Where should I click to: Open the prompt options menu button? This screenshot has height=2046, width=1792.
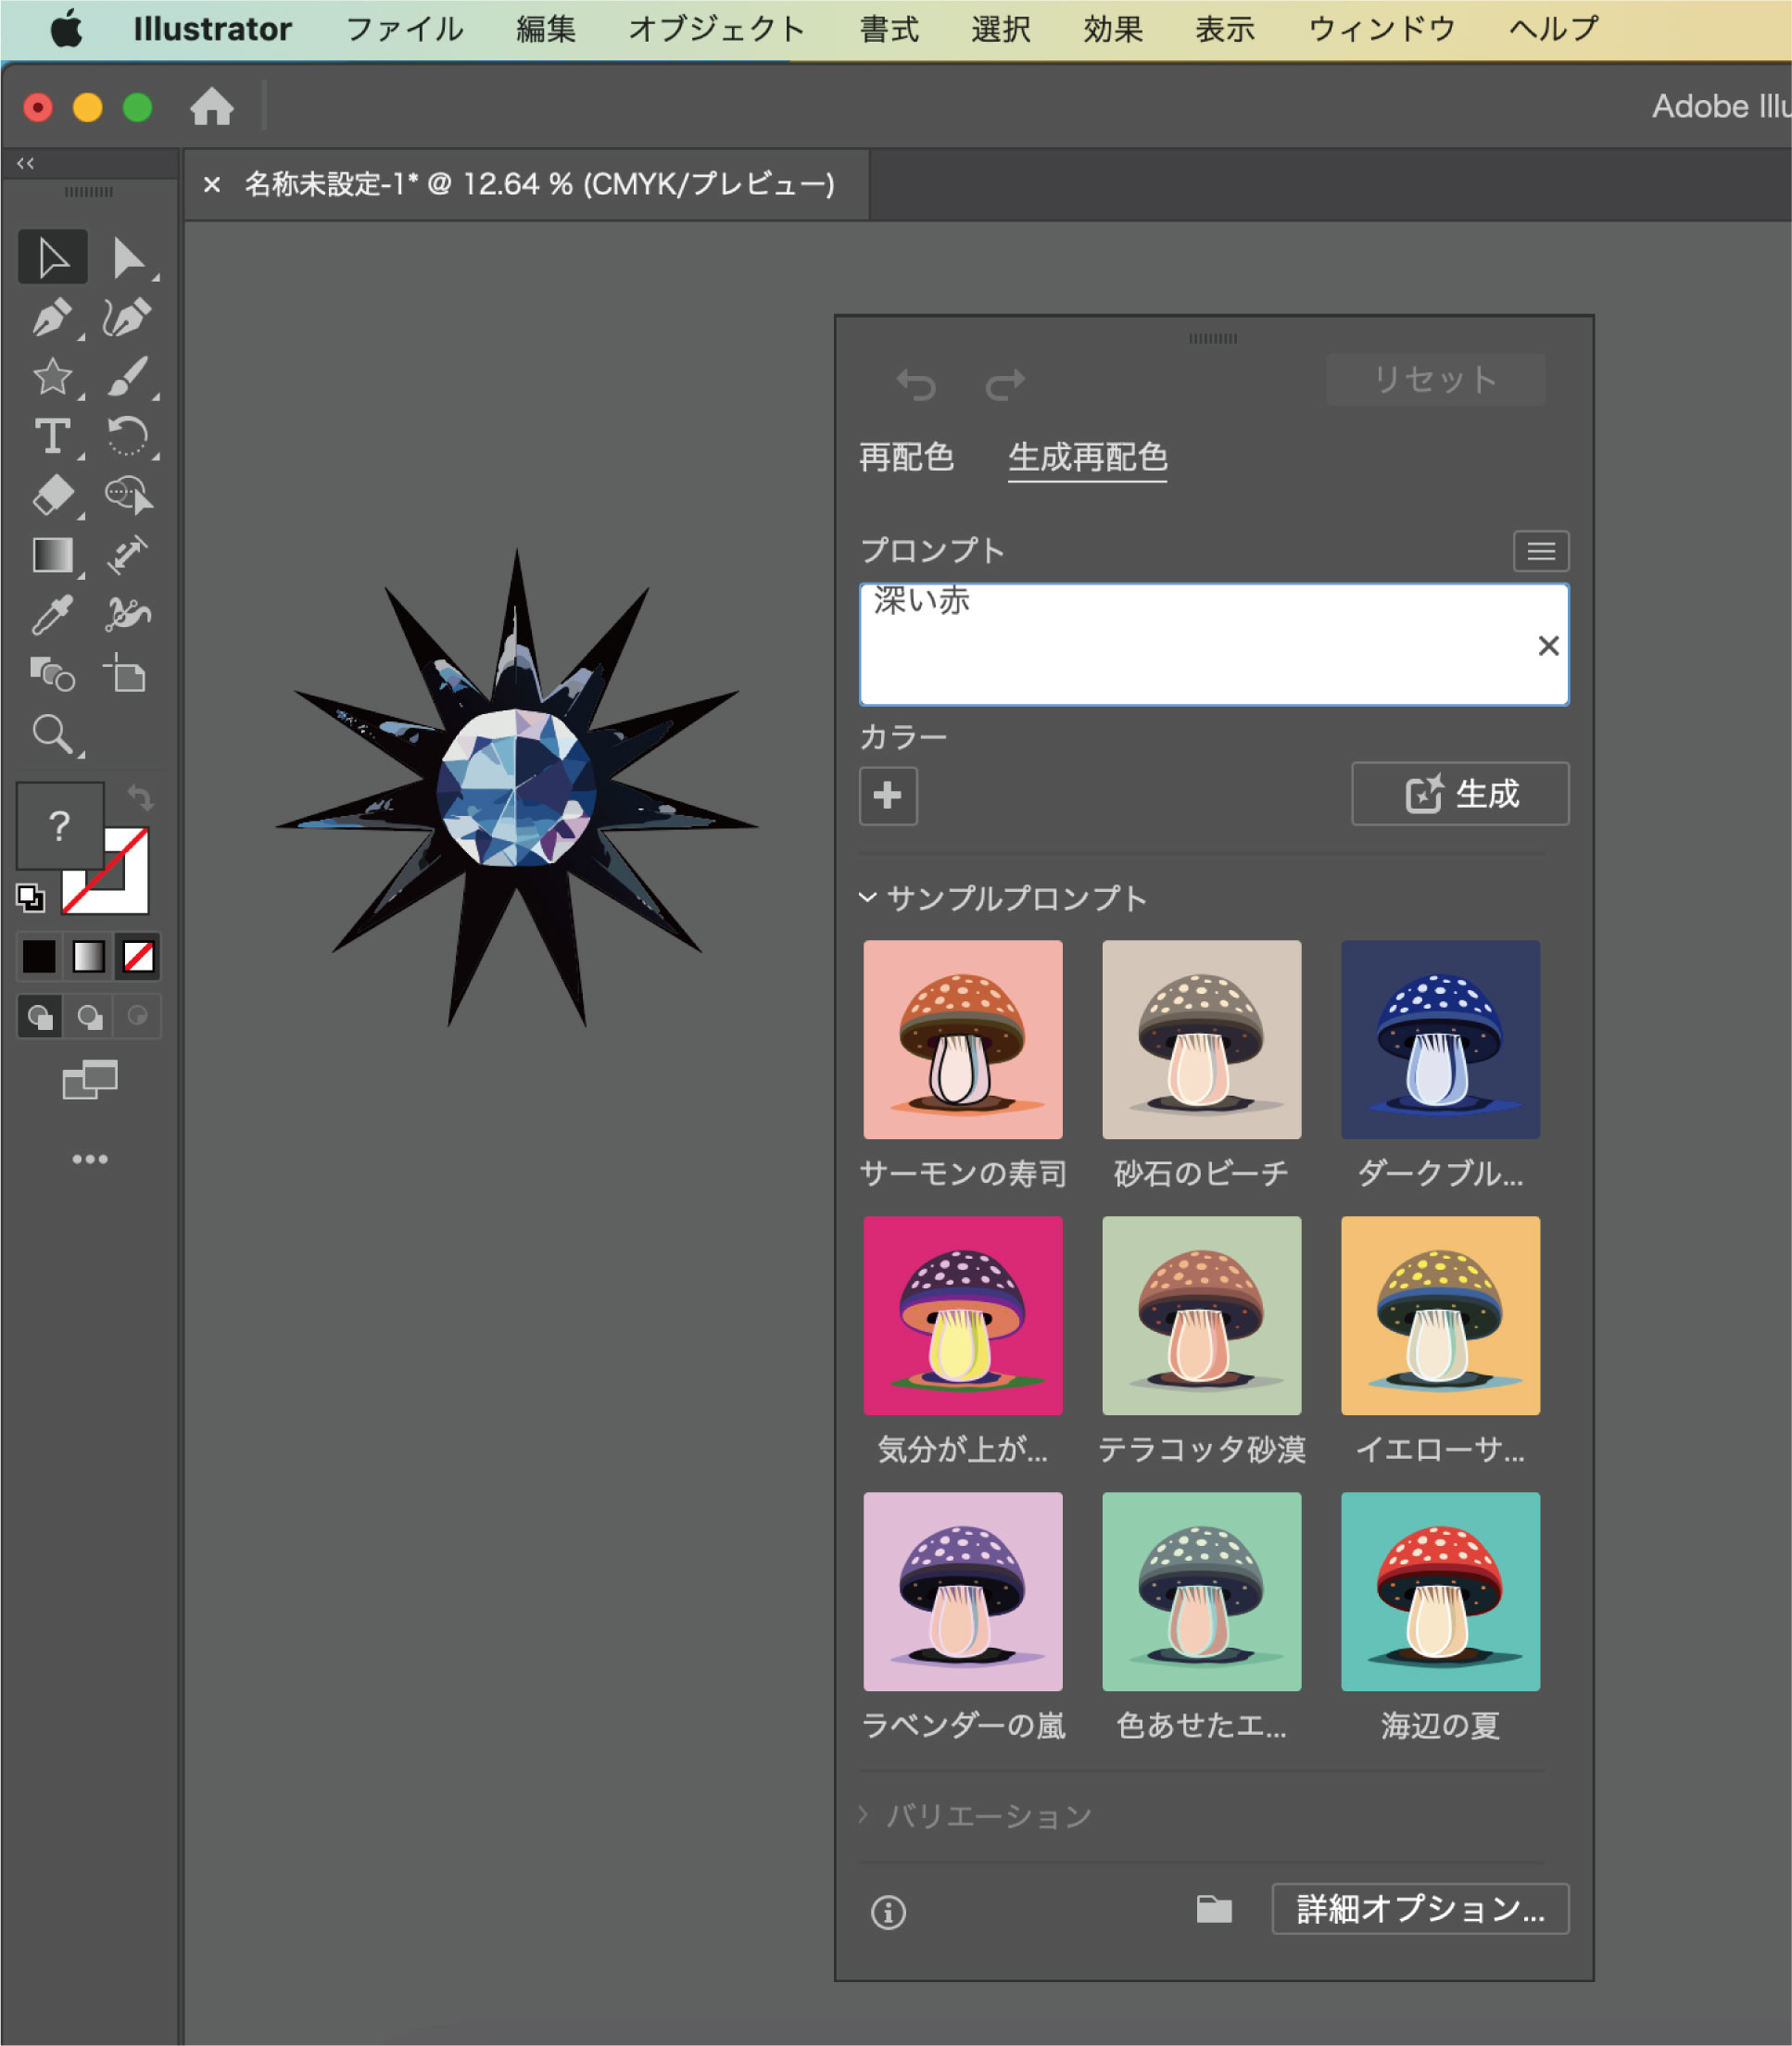(1540, 551)
